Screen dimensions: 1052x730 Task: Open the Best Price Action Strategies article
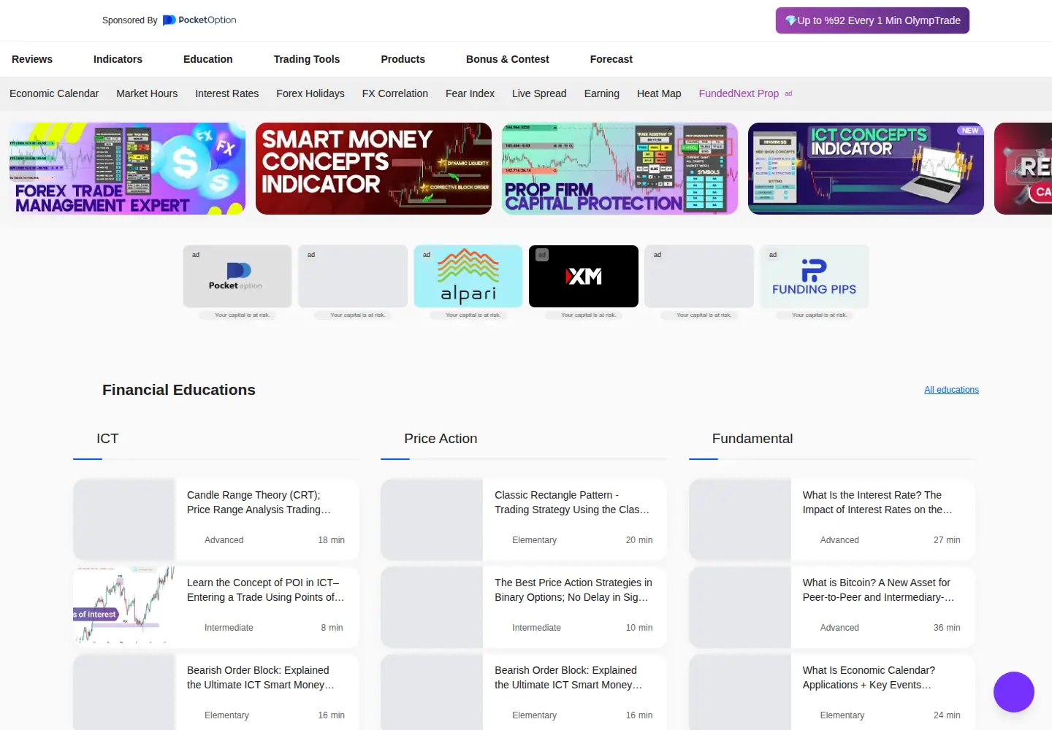pyautogui.click(x=524, y=607)
